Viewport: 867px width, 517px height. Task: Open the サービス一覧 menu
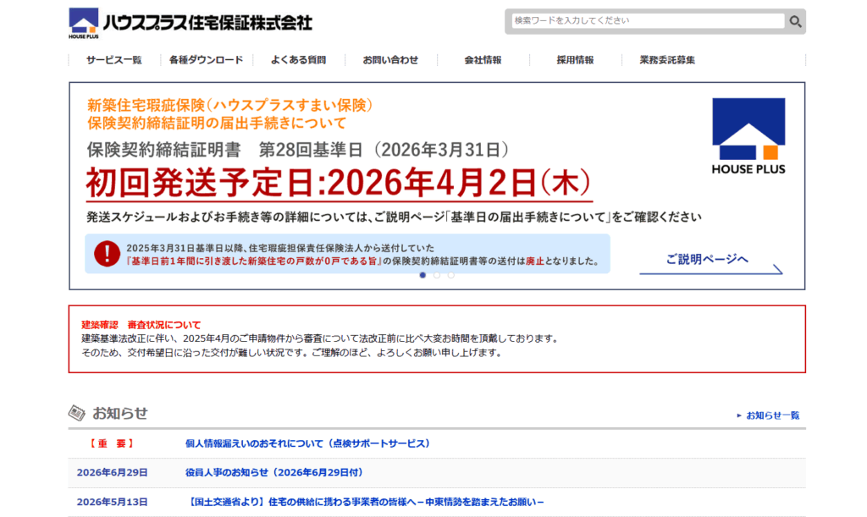point(114,59)
